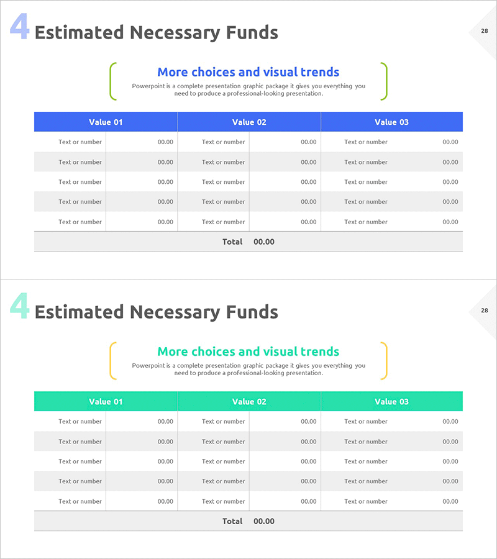Click the mint-green number 4 in the bottom slide
The height and width of the screenshot is (559, 497).
tap(19, 307)
